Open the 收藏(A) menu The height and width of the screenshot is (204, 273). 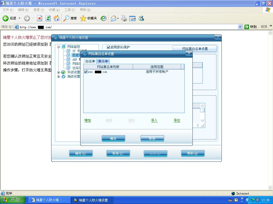point(54,10)
